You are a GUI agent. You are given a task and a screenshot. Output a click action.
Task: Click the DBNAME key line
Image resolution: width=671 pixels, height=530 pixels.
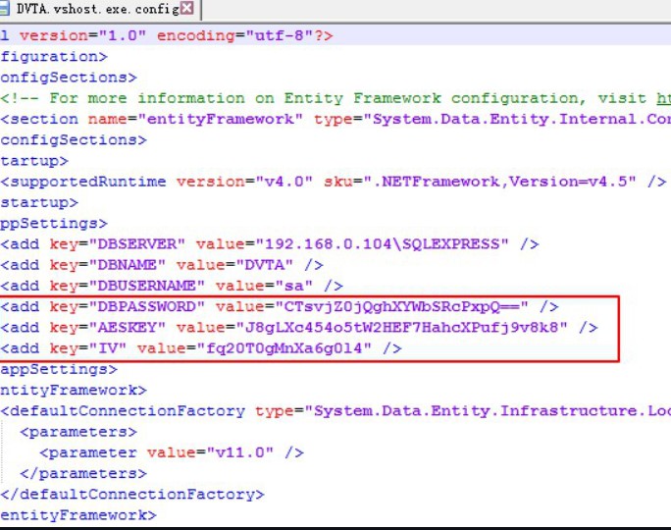click(162, 265)
